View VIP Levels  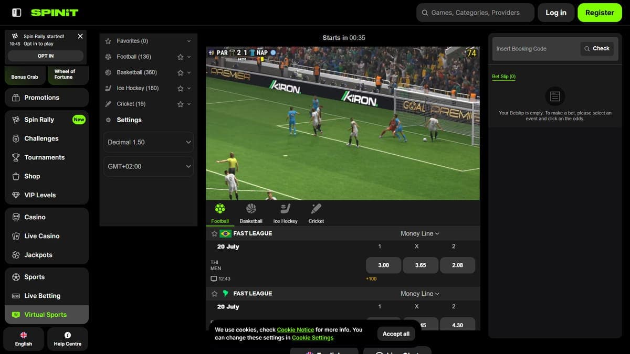coord(47,195)
